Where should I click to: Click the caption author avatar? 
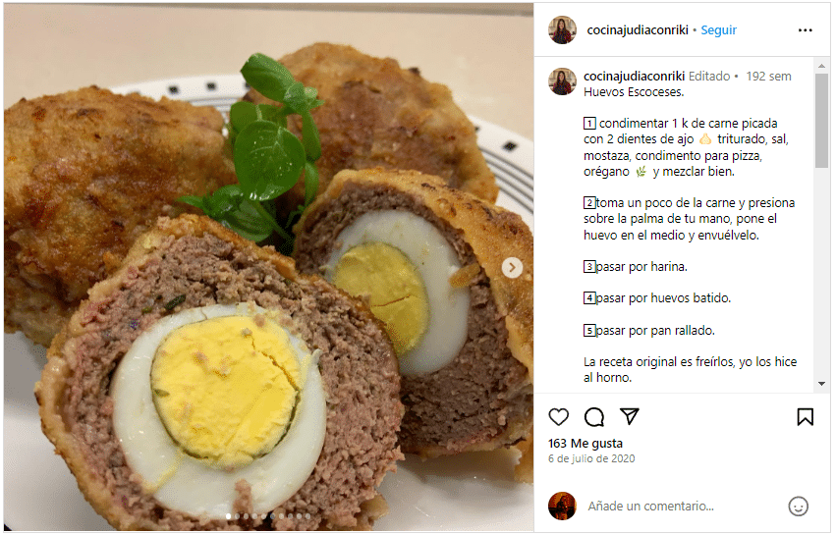[x=563, y=81]
